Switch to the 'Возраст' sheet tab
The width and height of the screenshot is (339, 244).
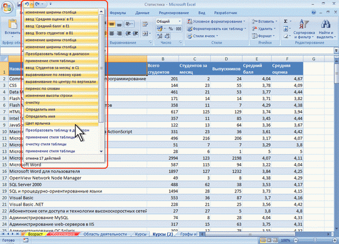[35, 234]
